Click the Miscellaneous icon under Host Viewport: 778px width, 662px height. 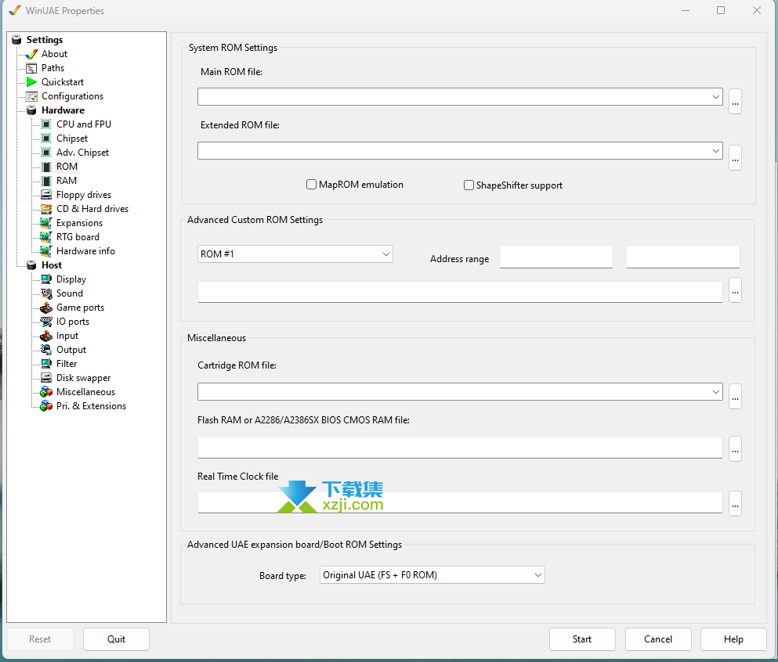[46, 392]
